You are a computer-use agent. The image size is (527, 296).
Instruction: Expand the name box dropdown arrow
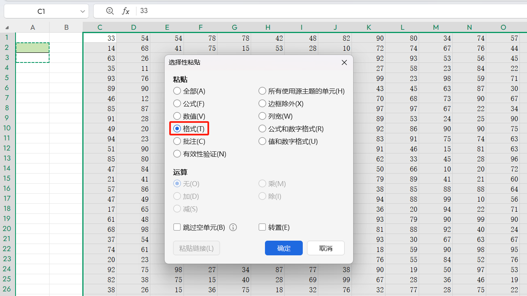tap(83, 11)
